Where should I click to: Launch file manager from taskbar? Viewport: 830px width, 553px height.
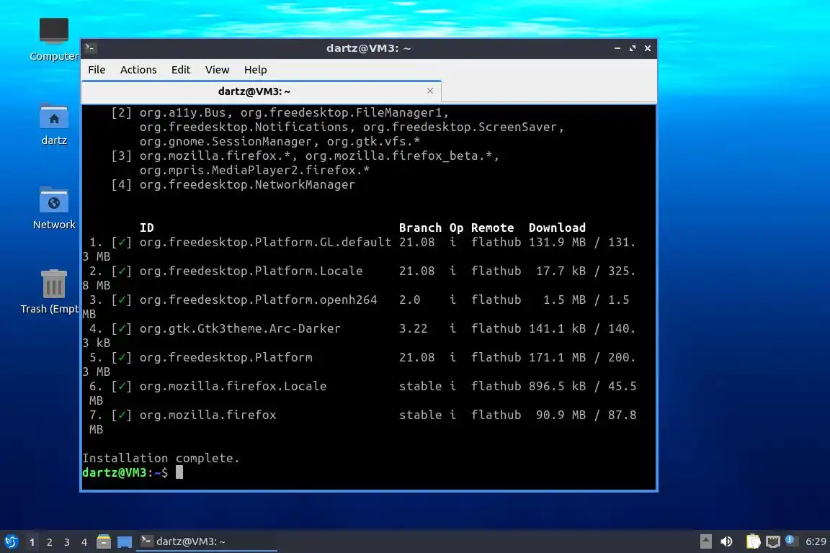click(104, 541)
